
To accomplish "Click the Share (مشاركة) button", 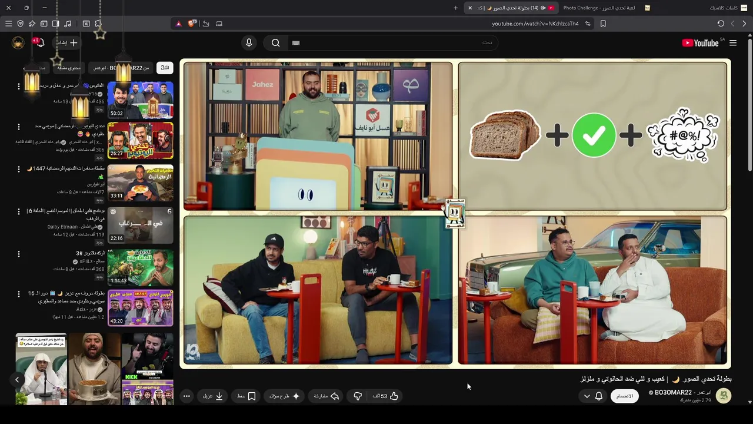I will coord(326,396).
